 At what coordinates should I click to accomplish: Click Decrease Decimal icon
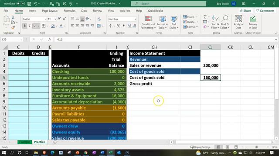pos(135,26)
